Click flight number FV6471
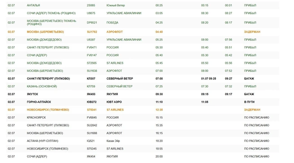 click(x=92, y=48)
